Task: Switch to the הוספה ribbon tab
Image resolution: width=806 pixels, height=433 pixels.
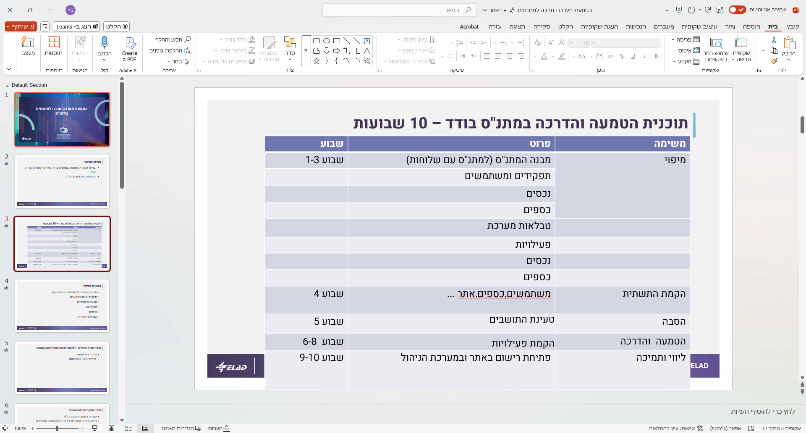Action: [x=752, y=26]
